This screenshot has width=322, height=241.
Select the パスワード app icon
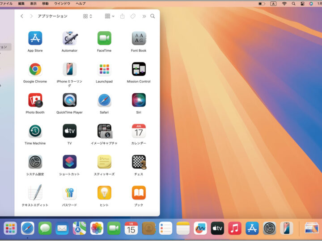70,193
